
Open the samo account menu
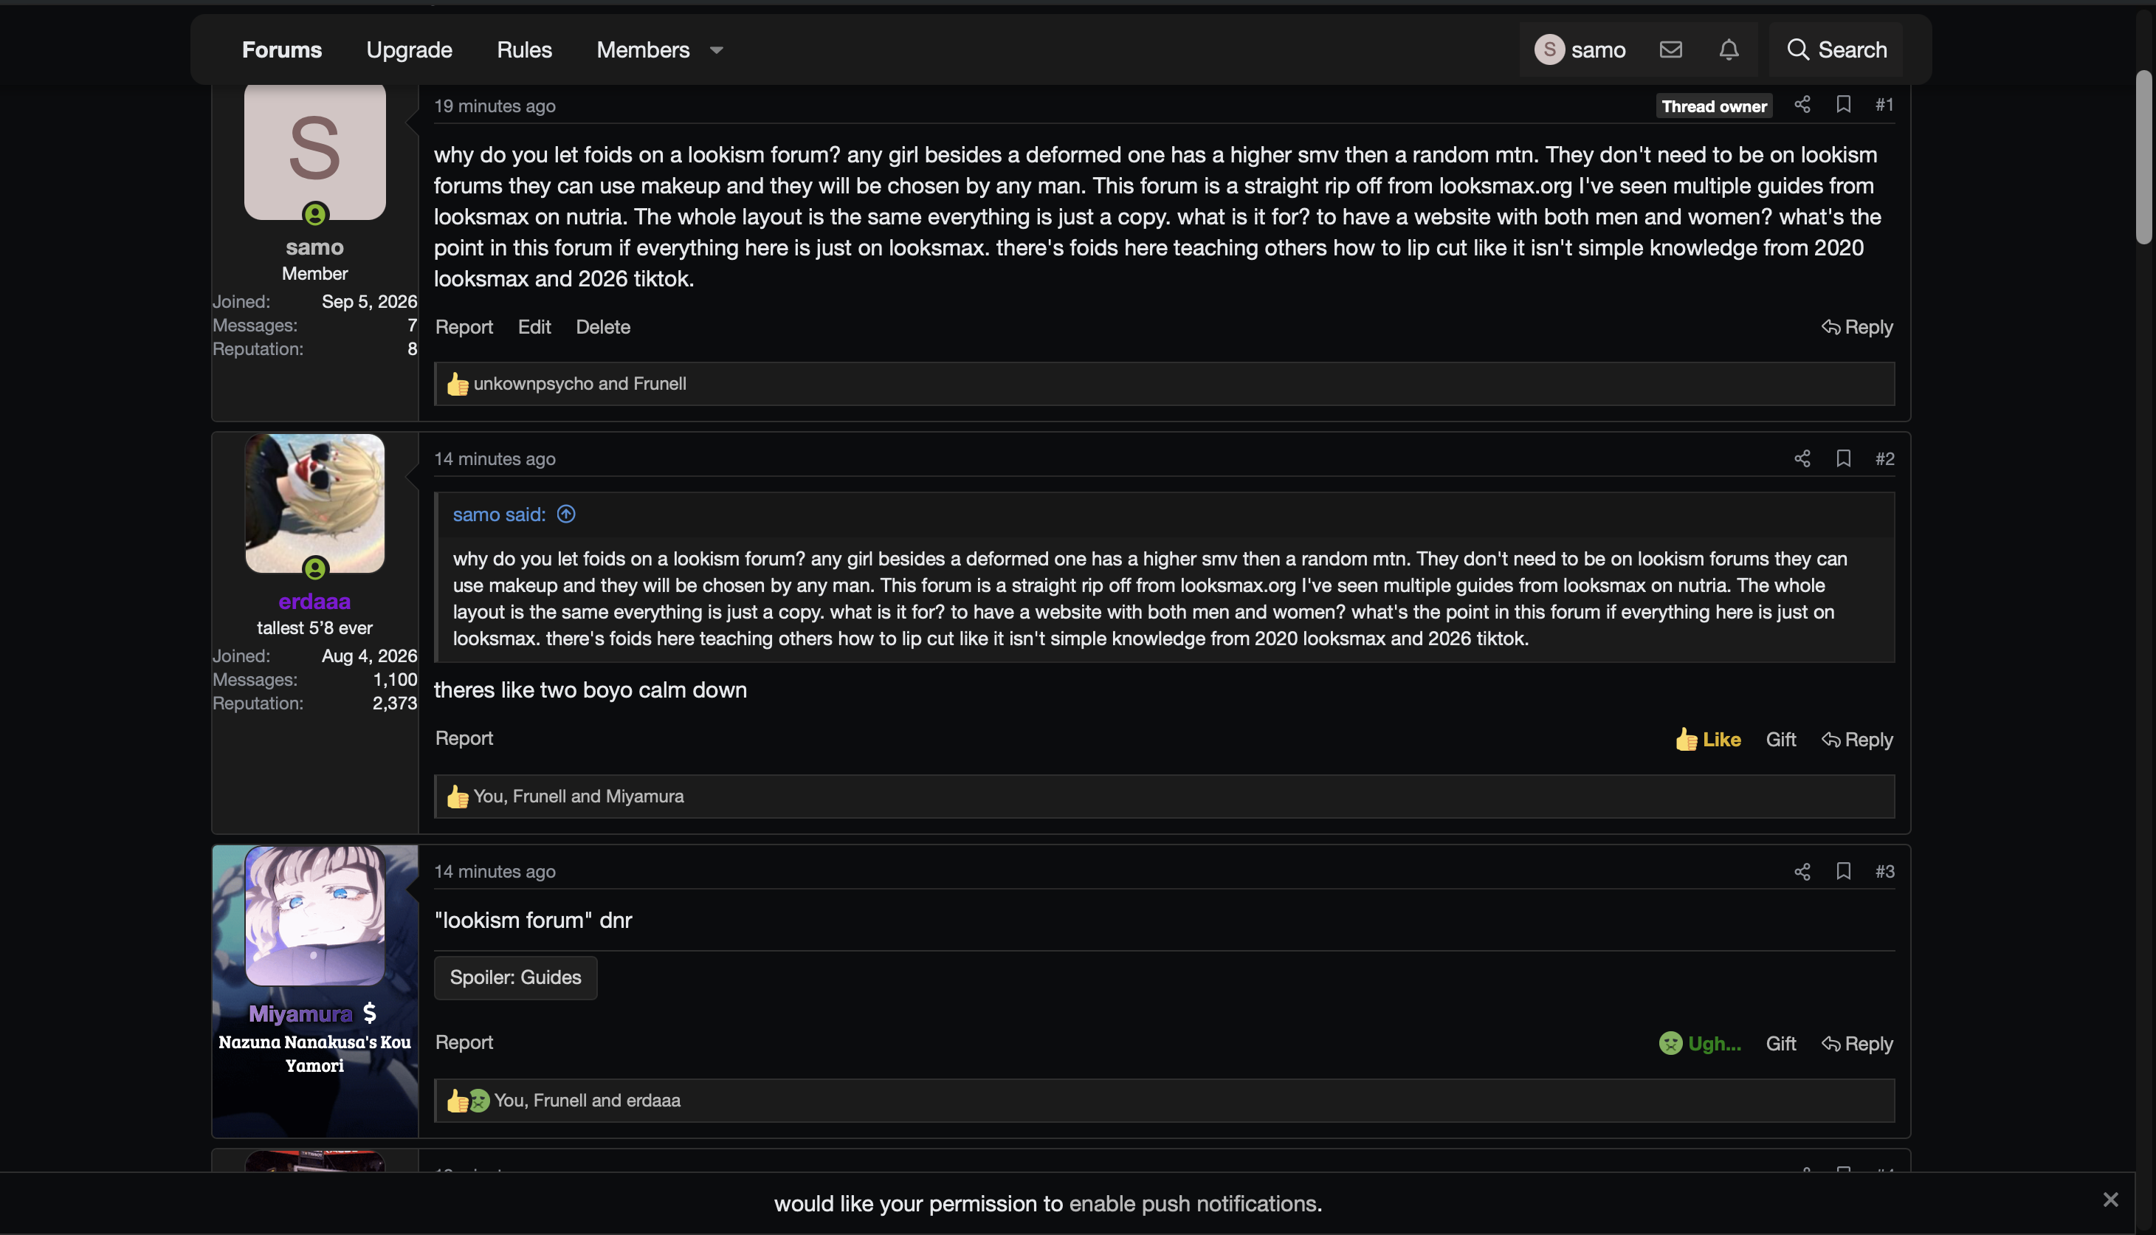point(1580,49)
